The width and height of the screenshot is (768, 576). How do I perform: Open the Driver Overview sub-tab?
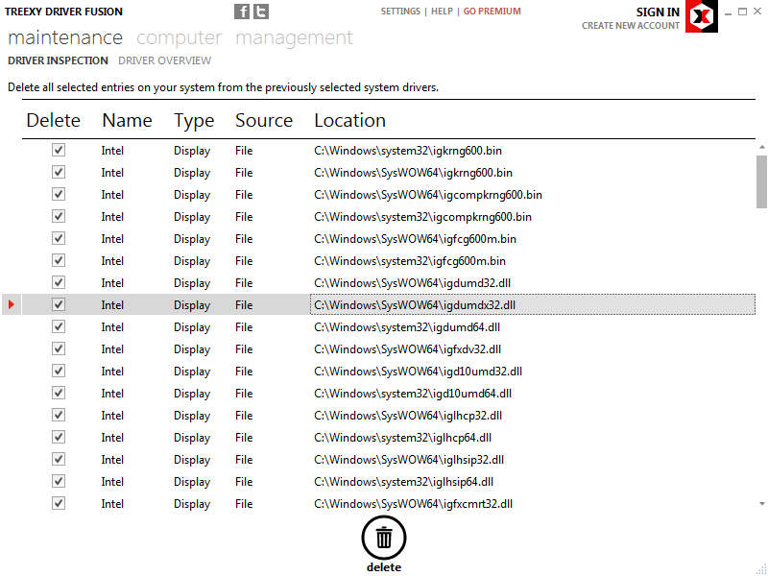coord(164,60)
